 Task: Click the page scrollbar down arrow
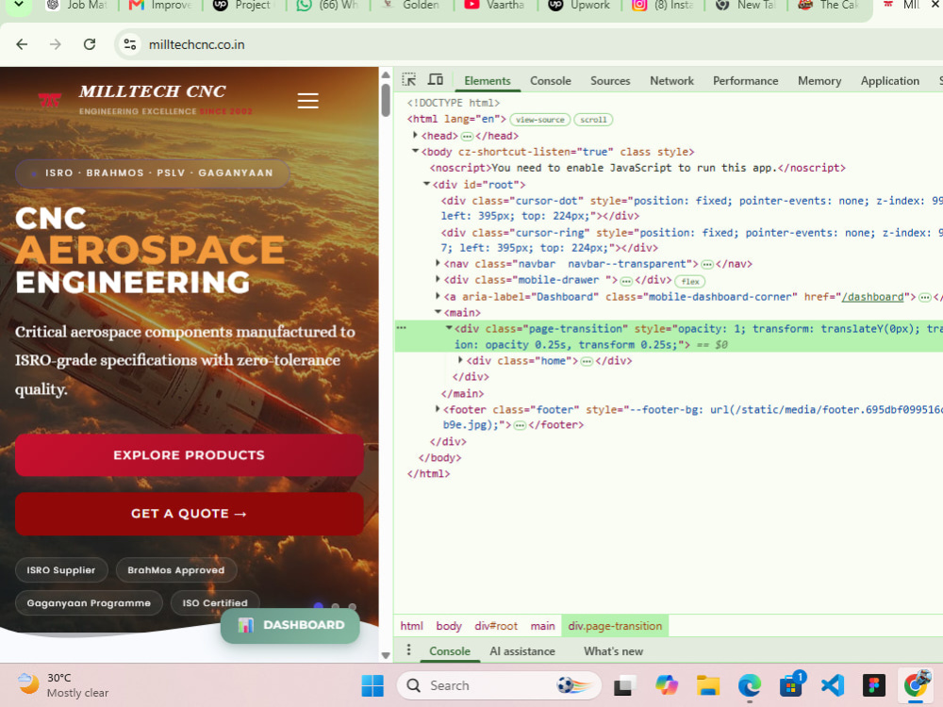point(386,655)
